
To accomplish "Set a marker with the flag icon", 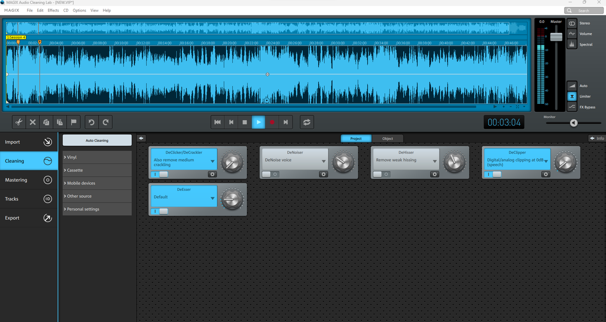I will point(73,122).
